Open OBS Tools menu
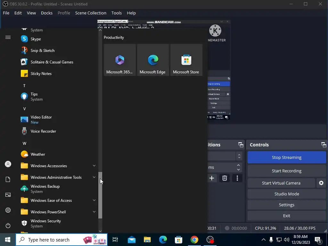 coord(117,13)
